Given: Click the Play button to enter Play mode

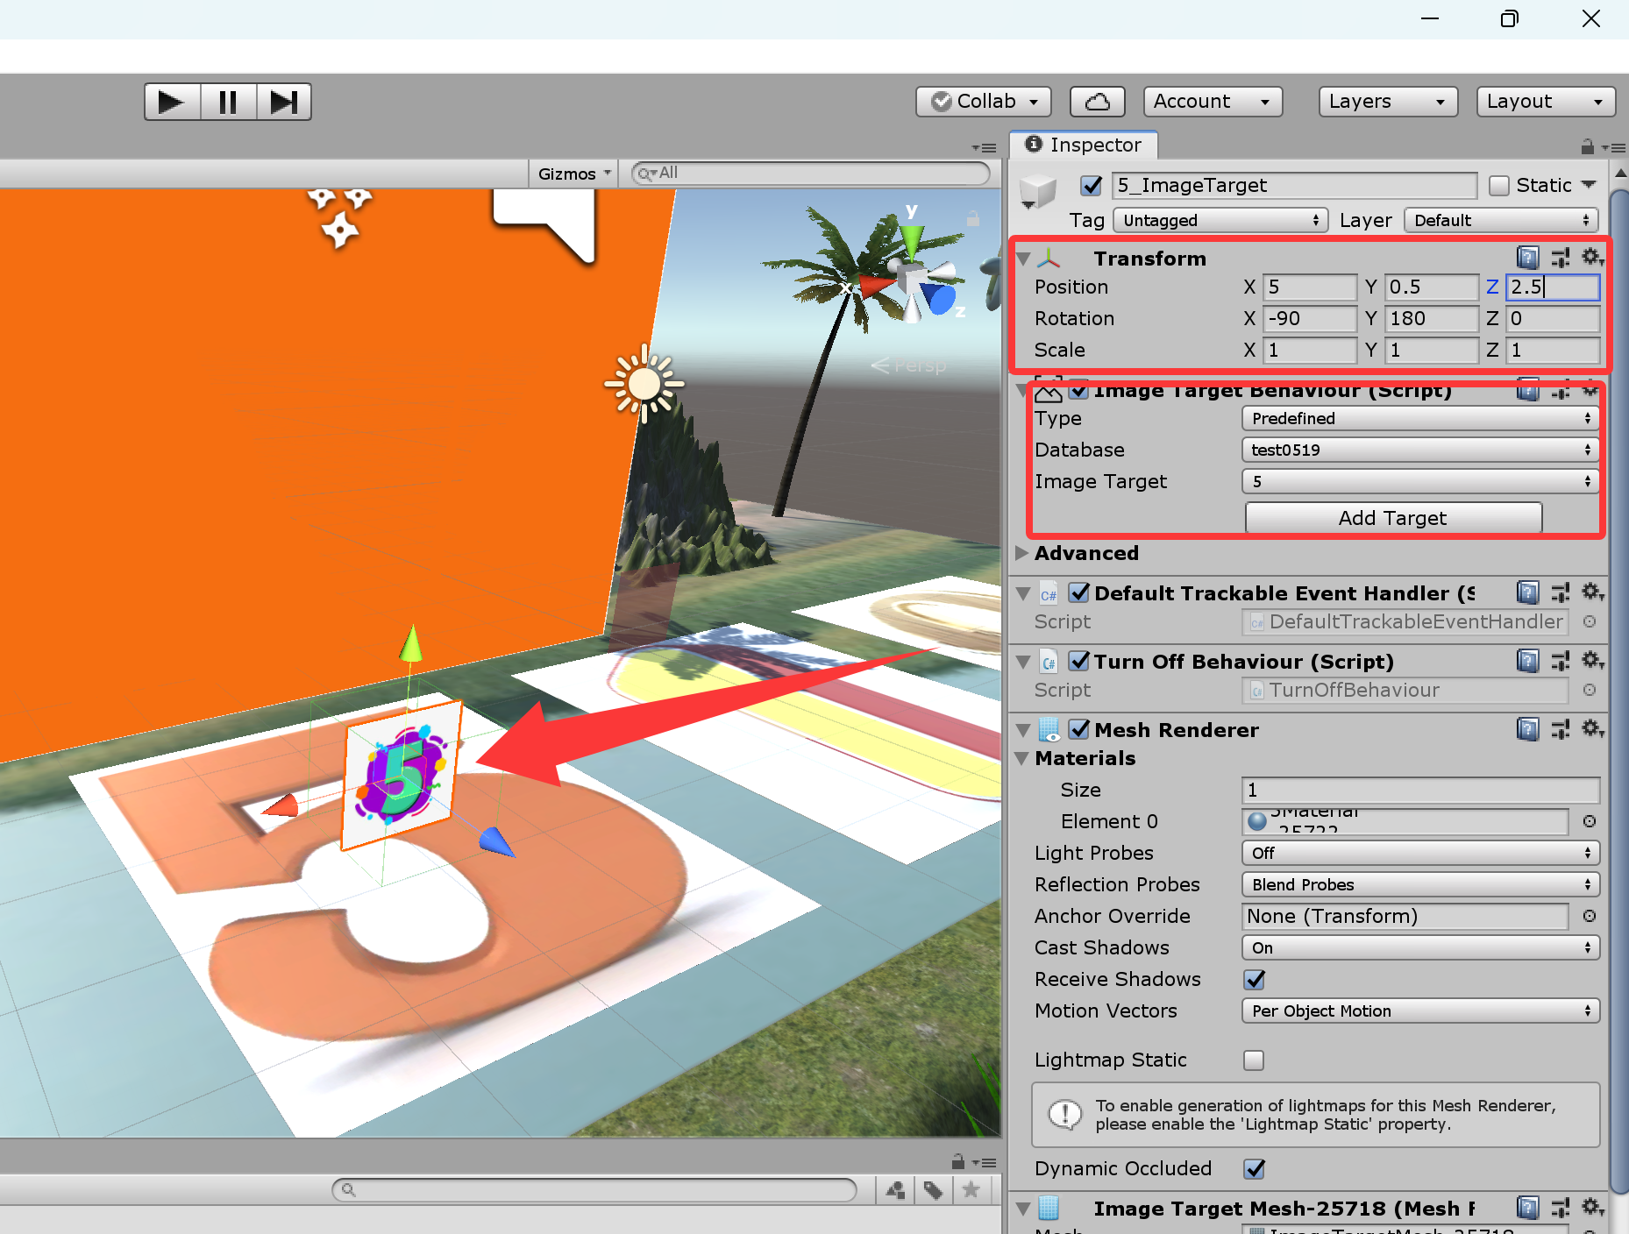Looking at the screenshot, I should (172, 101).
